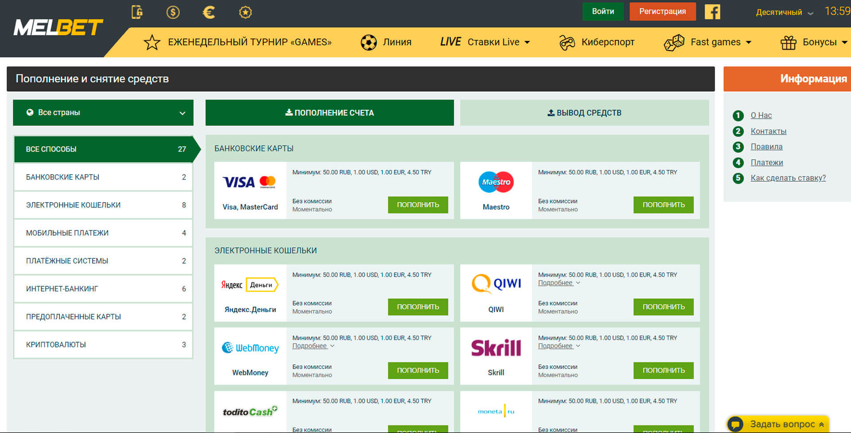Click the star coin icon in header
851x433 pixels.
[x=245, y=12]
